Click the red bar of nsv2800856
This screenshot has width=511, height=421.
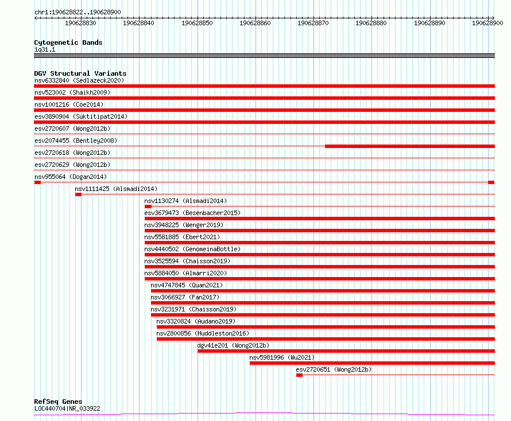[326, 339]
